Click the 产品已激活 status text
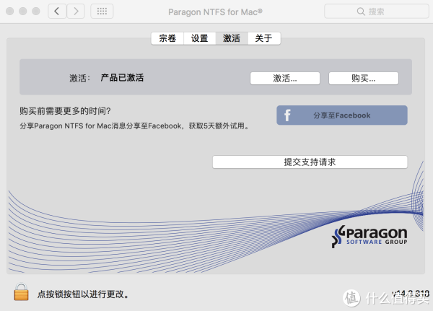Image resolution: width=433 pixels, height=311 pixels. [x=122, y=78]
